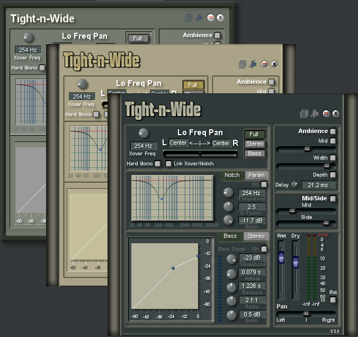Click the 2.5 Q Factor value field
This screenshot has height=337, width=358.
click(252, 207)
